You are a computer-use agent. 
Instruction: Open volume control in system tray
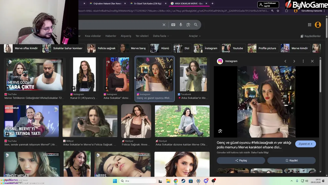[307, 181]
